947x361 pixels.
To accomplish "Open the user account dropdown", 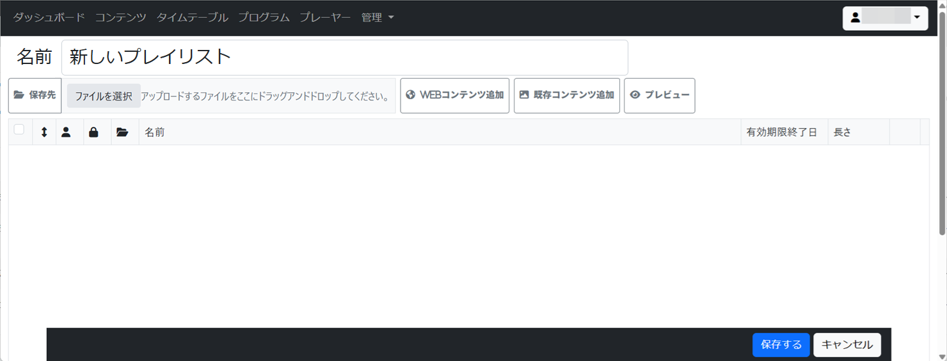I will coord(885,18).
